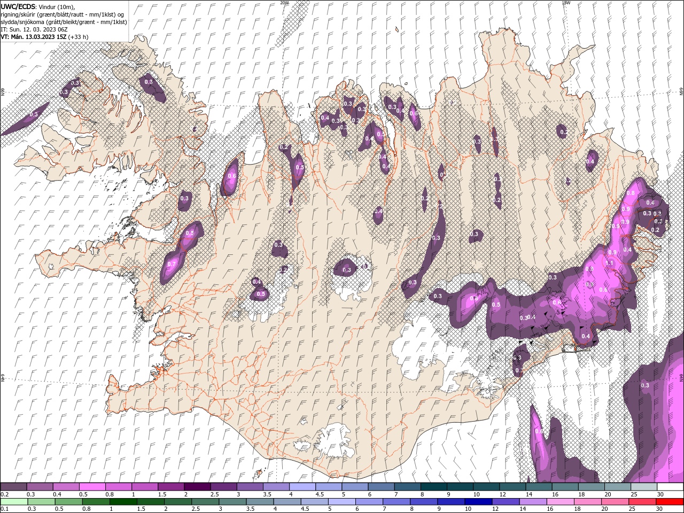Click the bottom legend row swatch labeled 2.5
The height and width of the screenshot is (513, 684).
click(x=205, y=501)
